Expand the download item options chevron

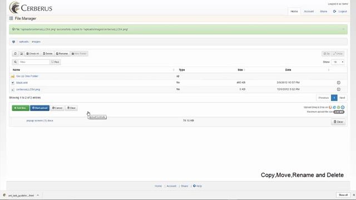tap(38, 195)
